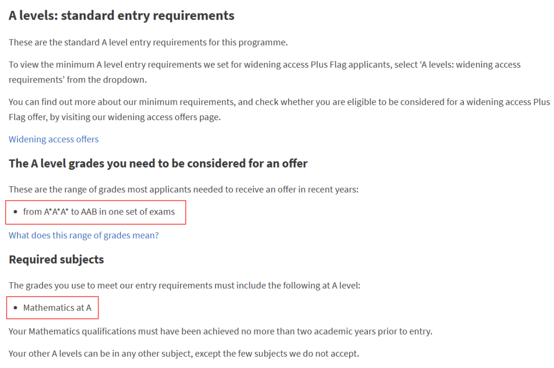
Task: Open 'What does this range of grades mean?'
Action: [84, 235]
